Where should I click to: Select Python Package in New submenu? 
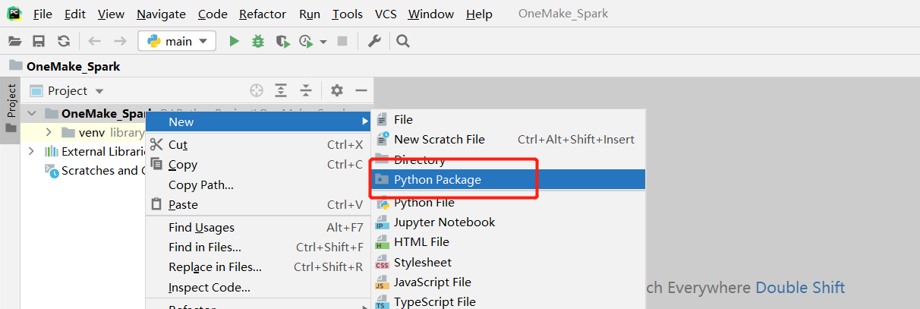509,180
